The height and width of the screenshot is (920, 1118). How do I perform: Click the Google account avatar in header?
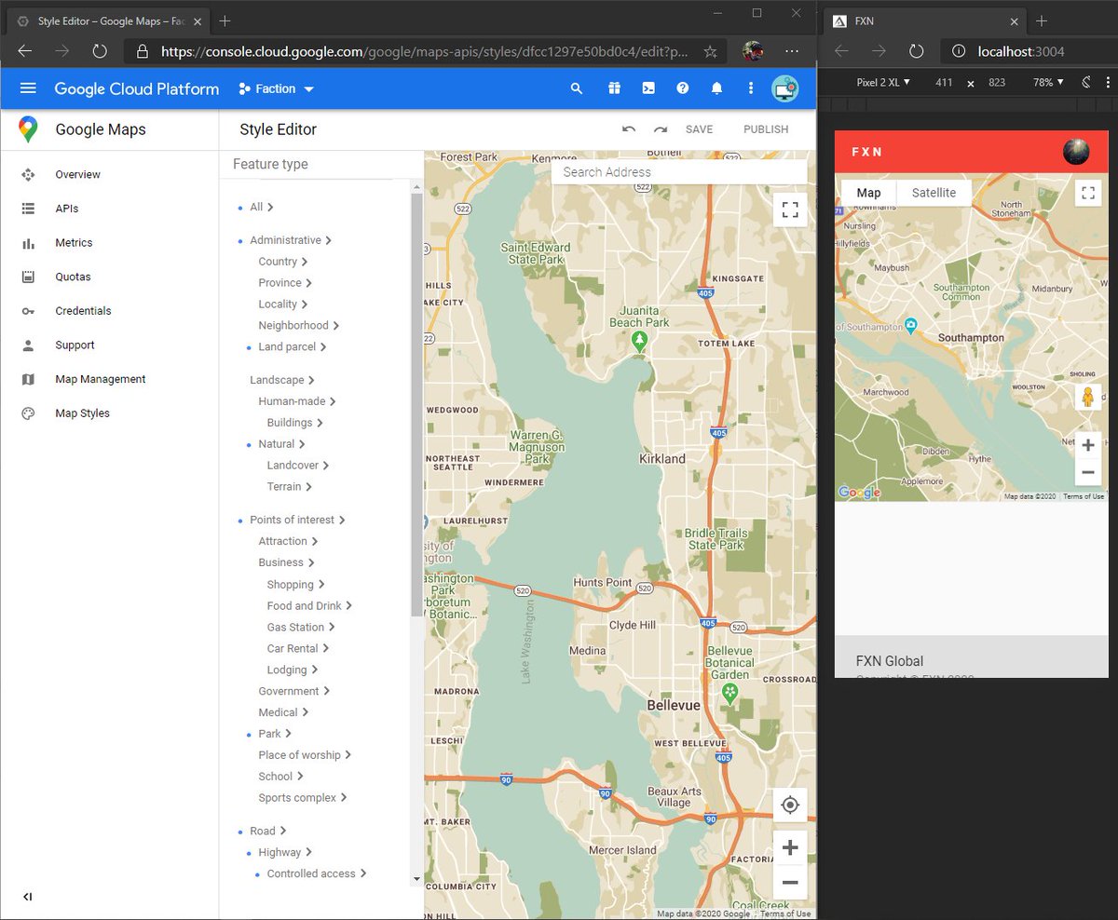[785, 88]
